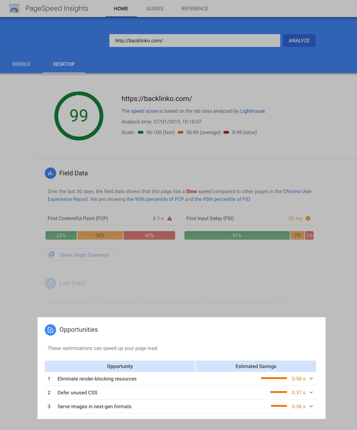Viewport: 357px width, 430px height.
Task: Open the HOME navigation tab
Action: point(121,8)
